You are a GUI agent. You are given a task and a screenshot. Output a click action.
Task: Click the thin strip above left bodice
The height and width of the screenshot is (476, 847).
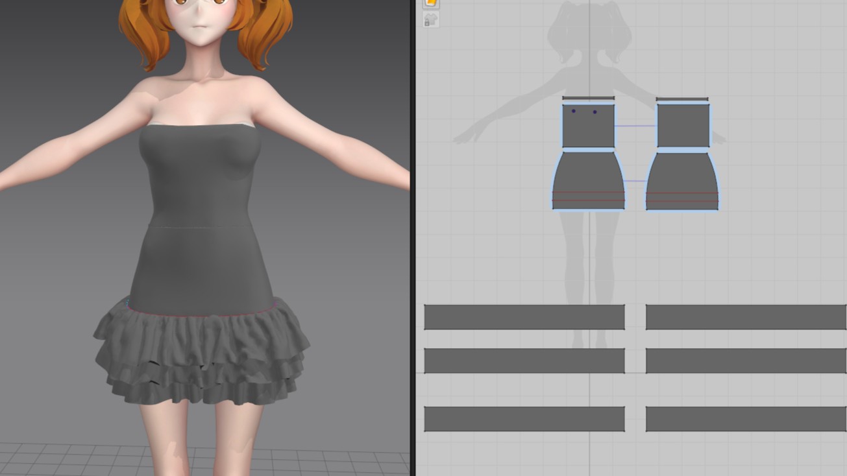[x=588, y=99]
